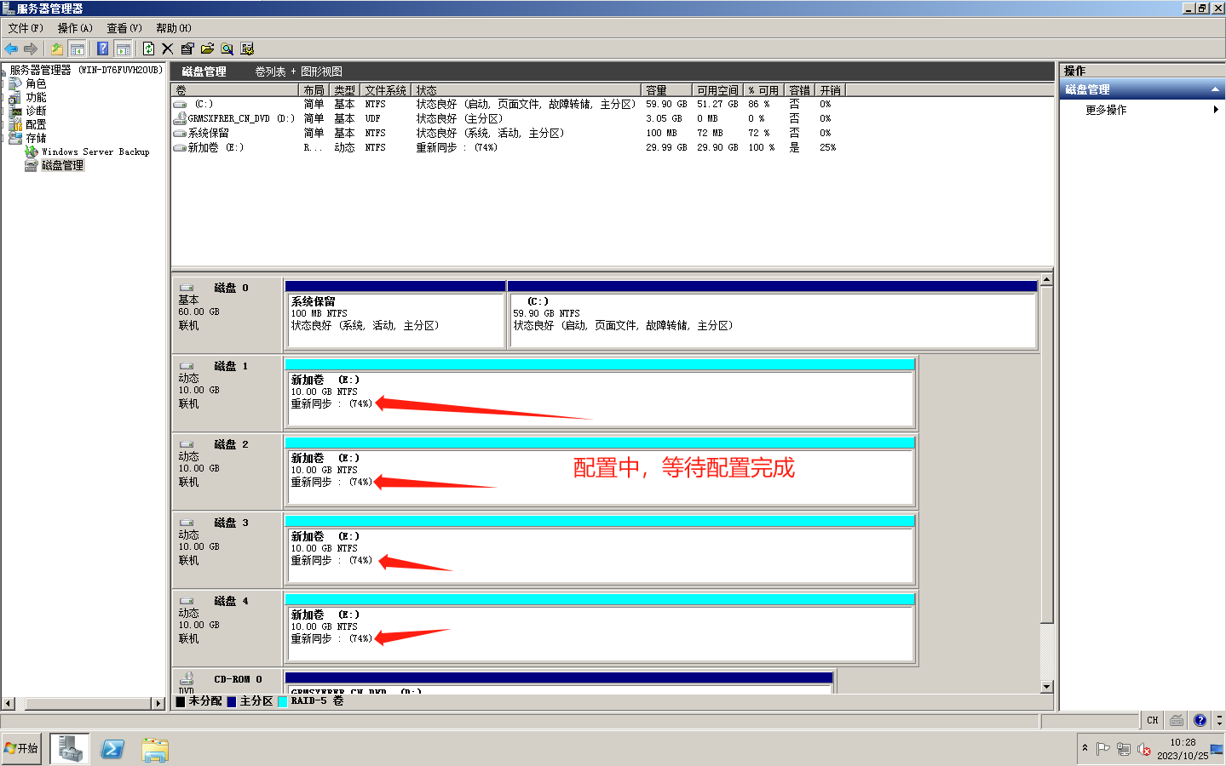The width and height of the screenshot is (1226, 766).
Task: Click the 开始 Start button
Action: pos(21,748)
